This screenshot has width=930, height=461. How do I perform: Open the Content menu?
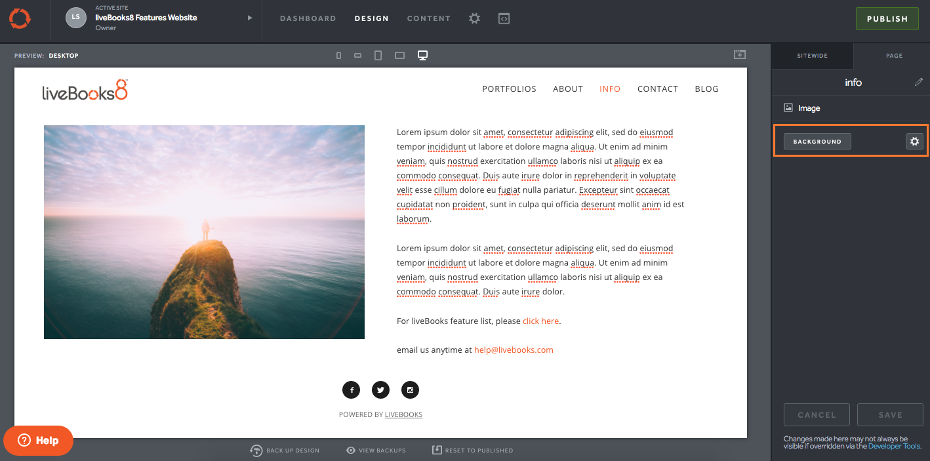[x=428, y=18]
